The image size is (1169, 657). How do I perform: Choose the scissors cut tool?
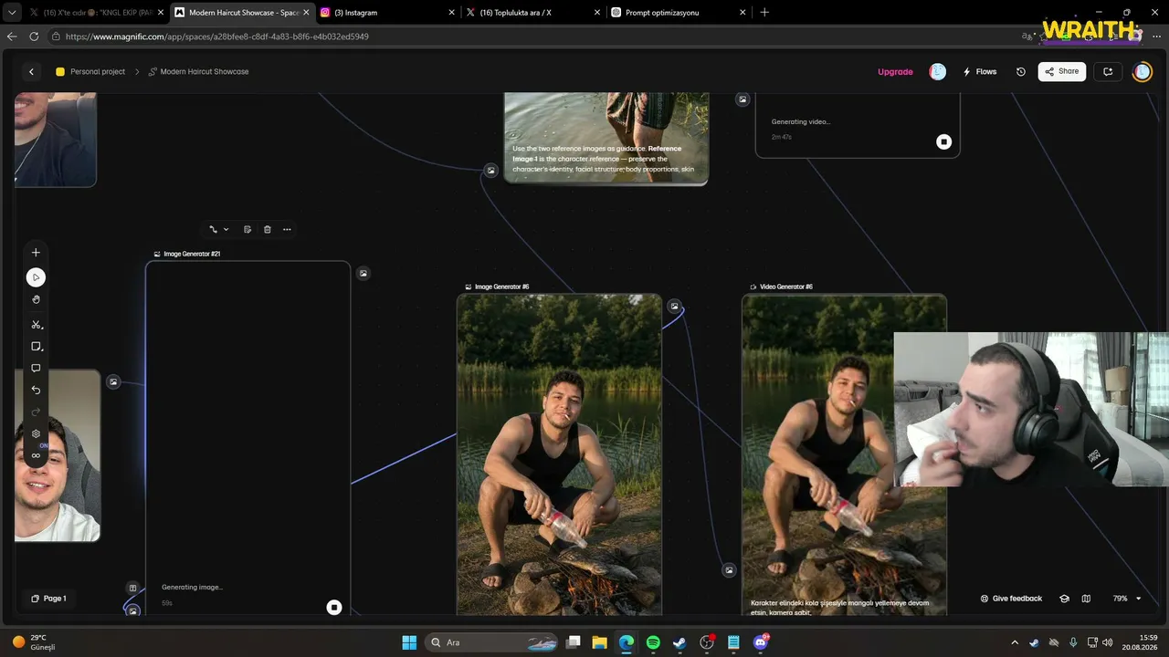click(x=37, y=325)
